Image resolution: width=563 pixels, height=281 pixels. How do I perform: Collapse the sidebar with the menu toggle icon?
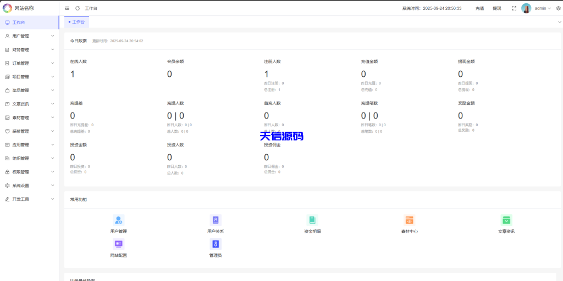coord(67,8)
